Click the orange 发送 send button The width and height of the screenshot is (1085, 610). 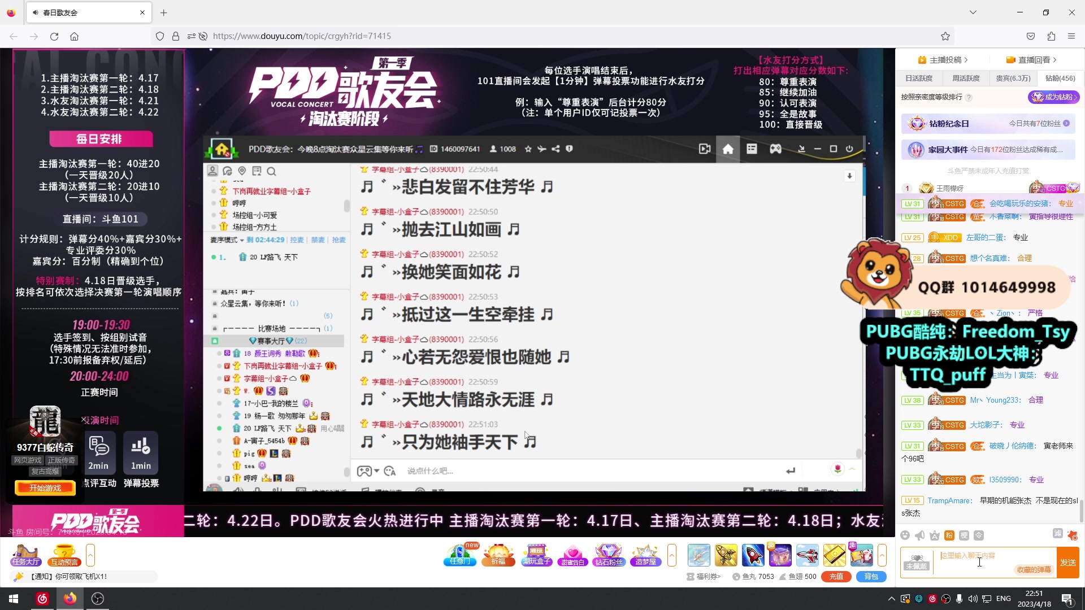(x=1068, y=563)
